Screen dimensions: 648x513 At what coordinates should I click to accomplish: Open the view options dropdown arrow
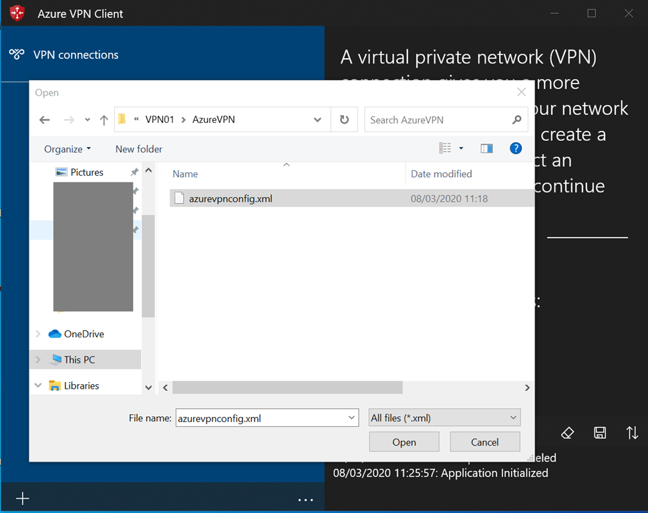tap(461, 148)
